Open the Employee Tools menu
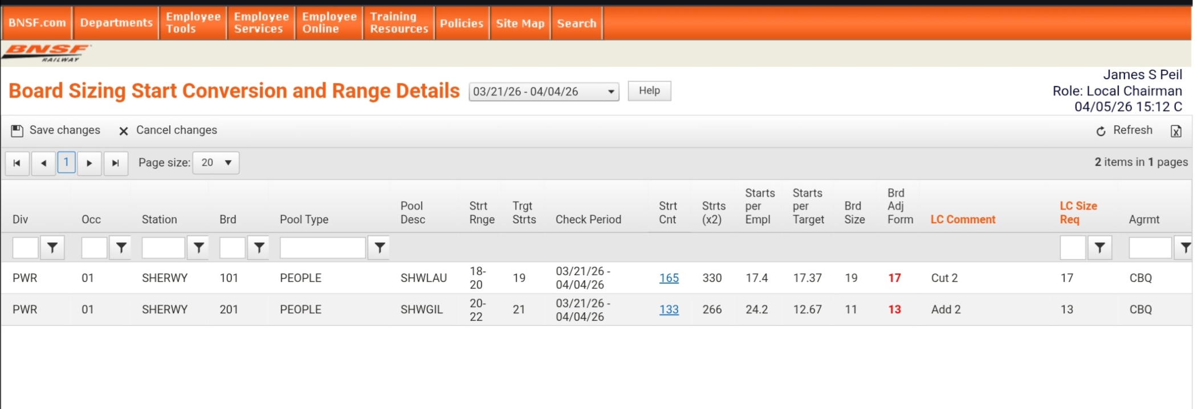Screen dimensions: 1197x409 pyautogui.click(x=193, y=23)
